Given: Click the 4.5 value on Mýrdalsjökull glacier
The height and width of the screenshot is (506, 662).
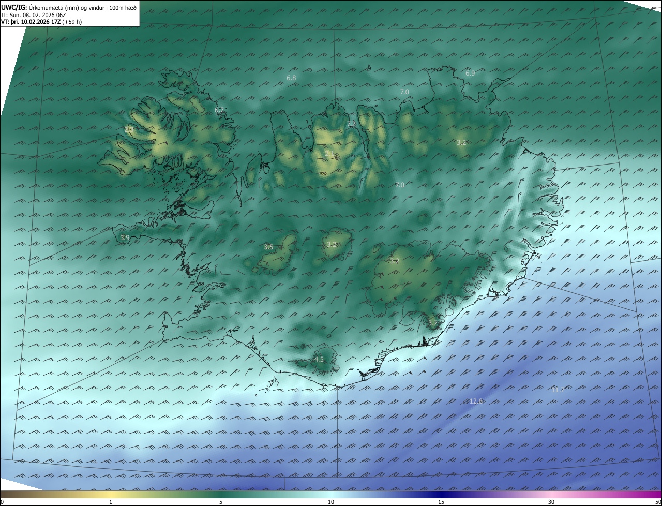Looking at the screenshot, I should 319,359.
